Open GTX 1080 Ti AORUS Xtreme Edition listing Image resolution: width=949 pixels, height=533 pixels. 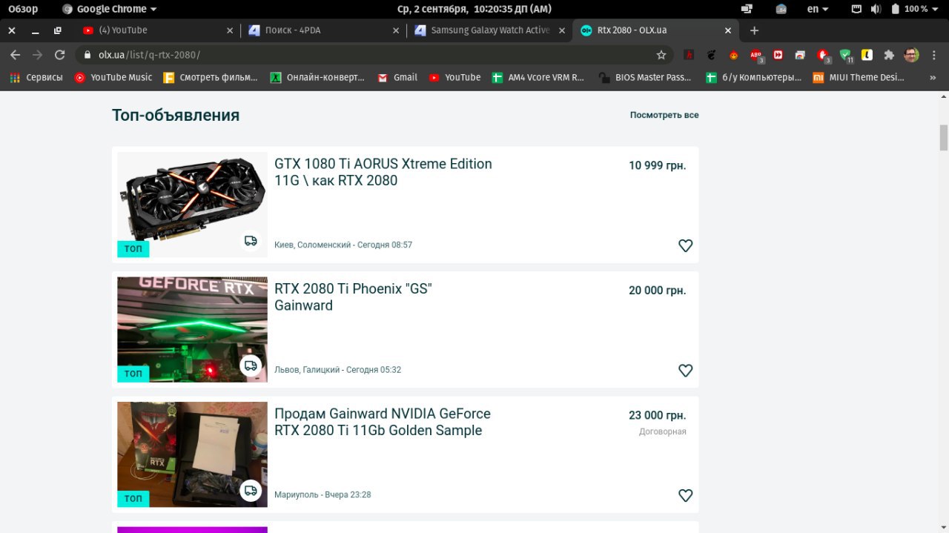383,172
